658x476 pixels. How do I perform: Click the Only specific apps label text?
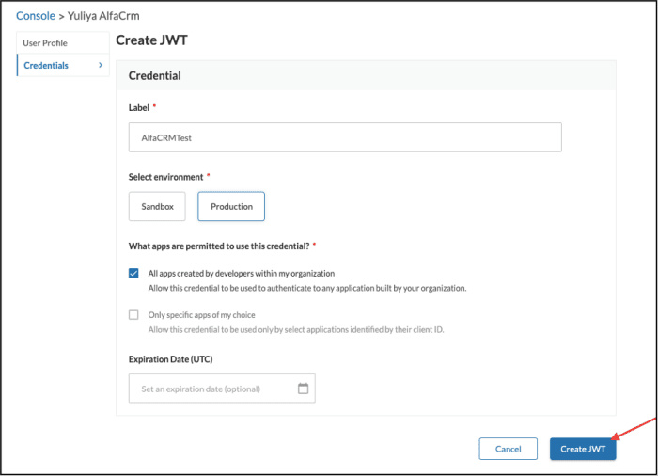201,315
